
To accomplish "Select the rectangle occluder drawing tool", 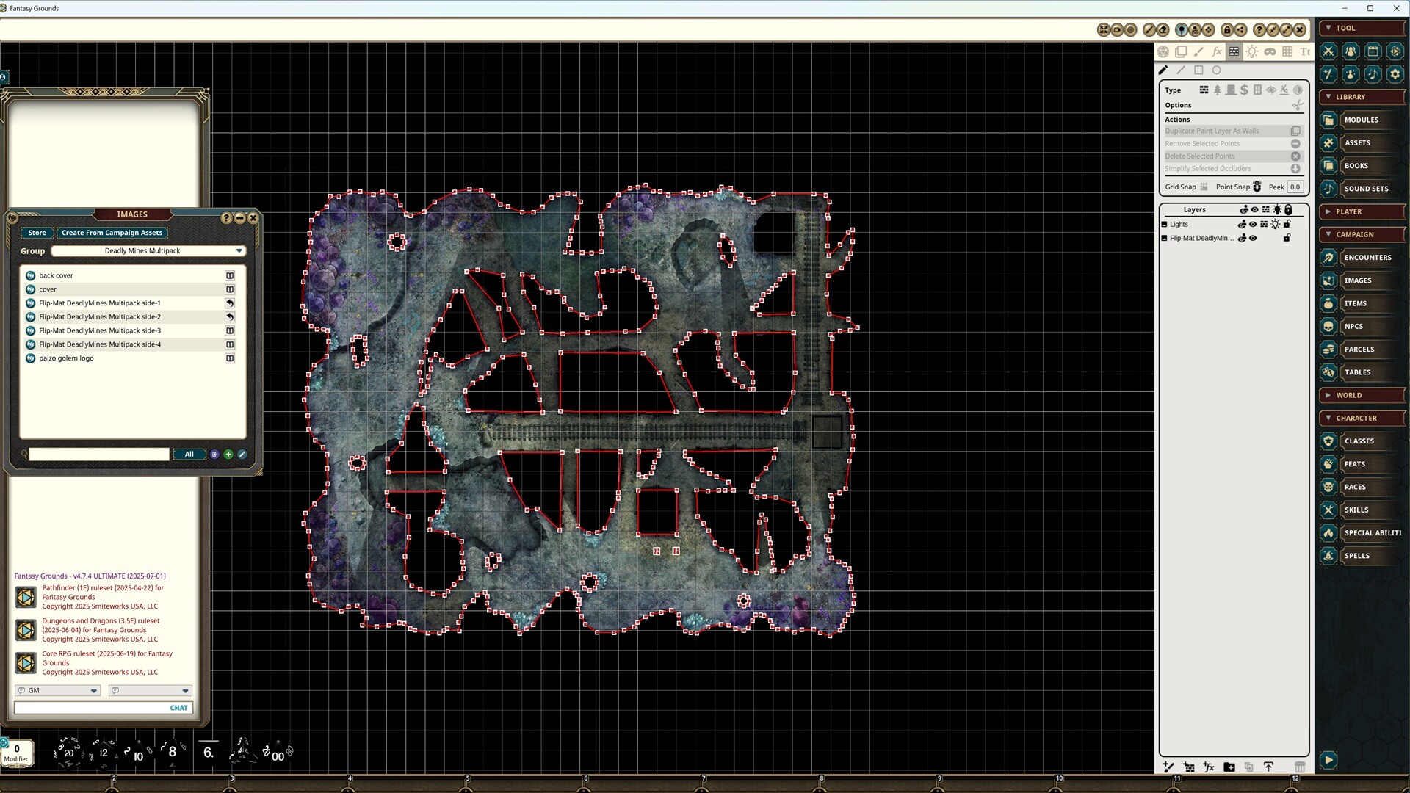I will pos(1199,70).
